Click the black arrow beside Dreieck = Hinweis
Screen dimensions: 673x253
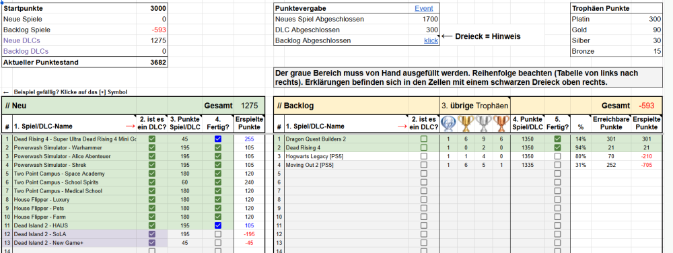click(x=447, y=36)
